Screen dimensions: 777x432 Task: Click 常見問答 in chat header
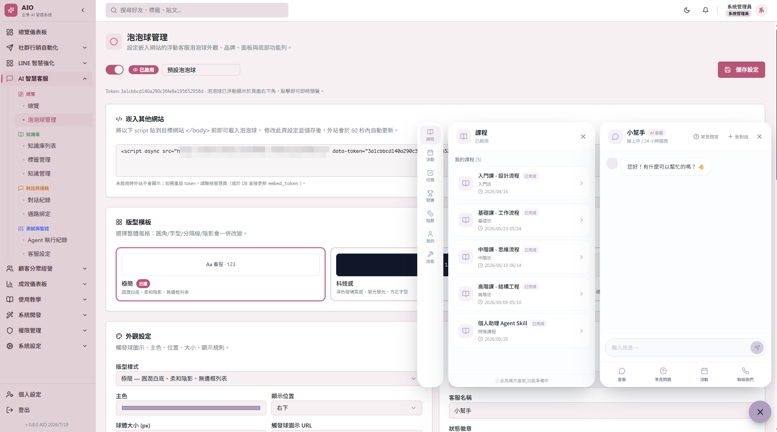pyautogui.click(x=706, y=137)
